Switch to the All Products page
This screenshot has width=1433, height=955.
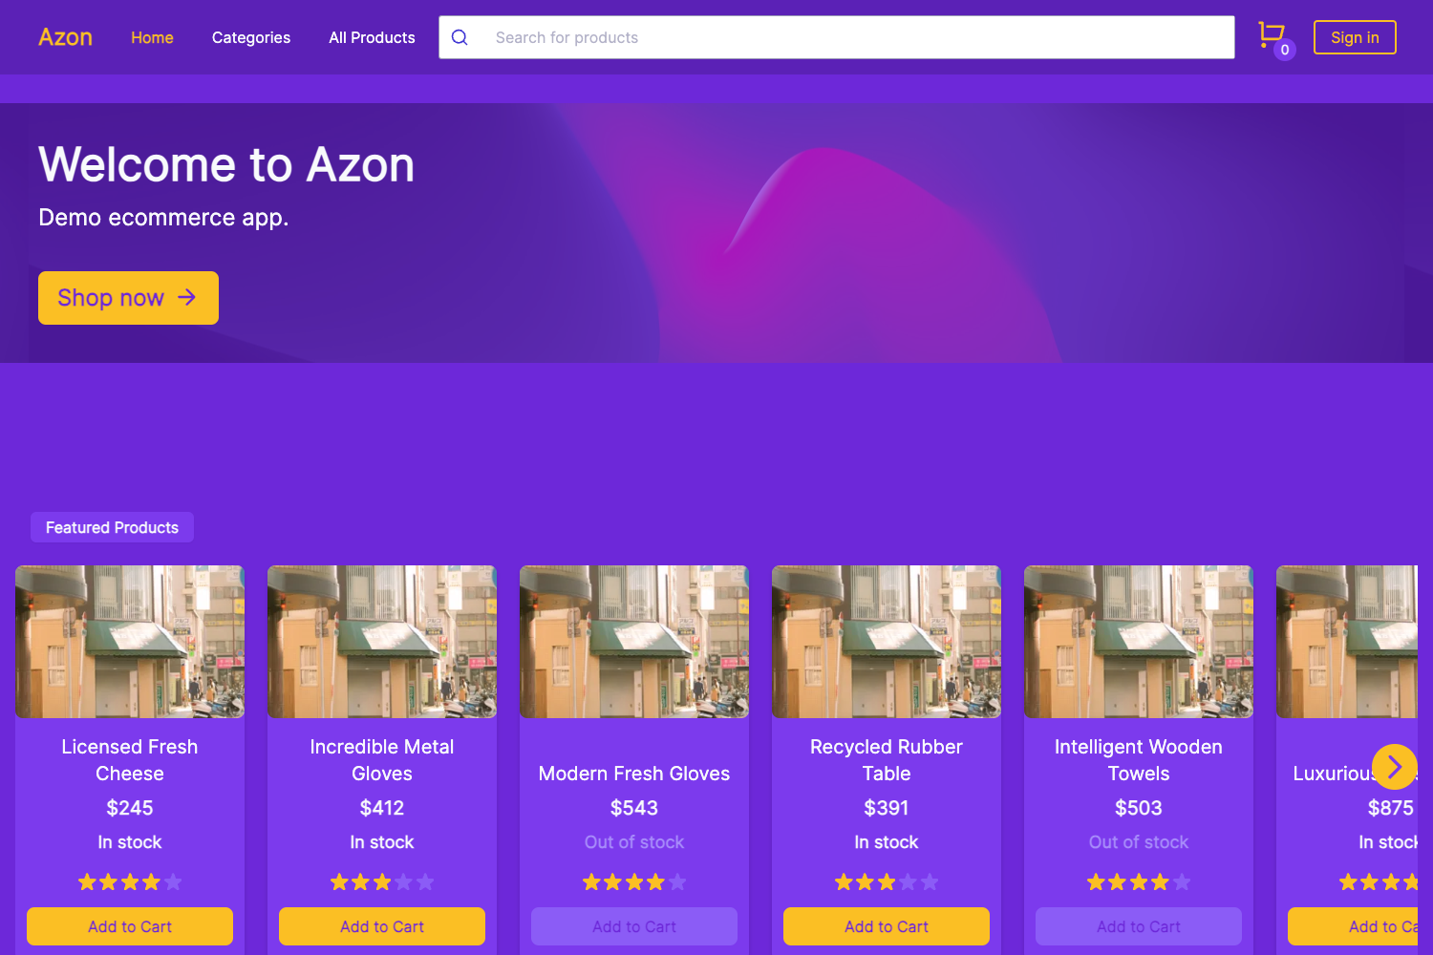[372, 37]
